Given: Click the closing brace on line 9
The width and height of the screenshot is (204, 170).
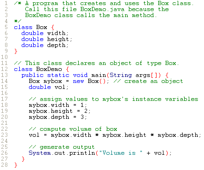Looking at the screenshot, I should pyautogui.click(x=16, y=51).
